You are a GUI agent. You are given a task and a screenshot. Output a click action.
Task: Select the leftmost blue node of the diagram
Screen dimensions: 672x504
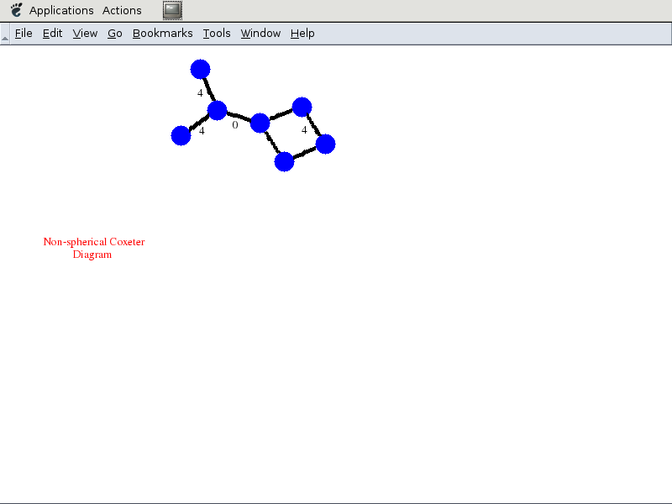pyautogui.click(x=181, y=135)
